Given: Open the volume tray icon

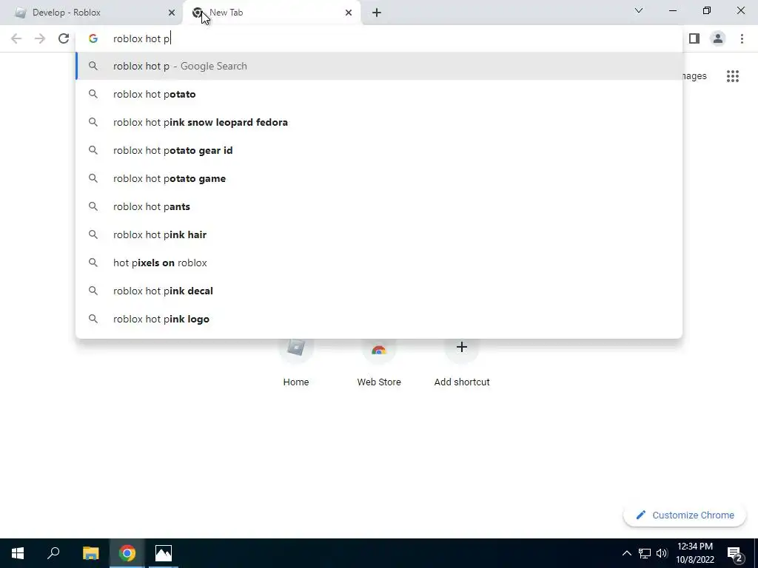Looking at the screenshot, I should (x=662, y=553).
